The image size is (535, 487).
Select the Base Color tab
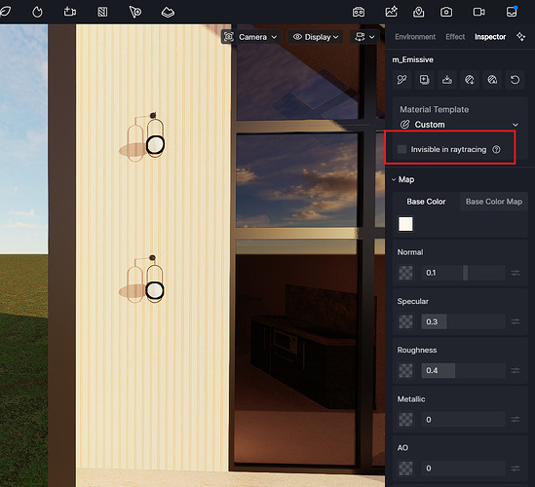click(x=426, y=202)
